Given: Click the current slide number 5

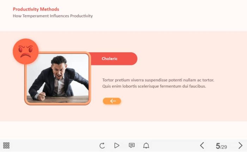Looking at the screenshot, I should pos(218,146).
